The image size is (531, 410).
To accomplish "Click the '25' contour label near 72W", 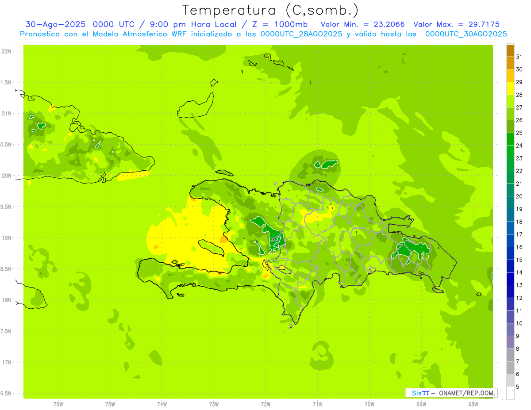I will (273, 251).
